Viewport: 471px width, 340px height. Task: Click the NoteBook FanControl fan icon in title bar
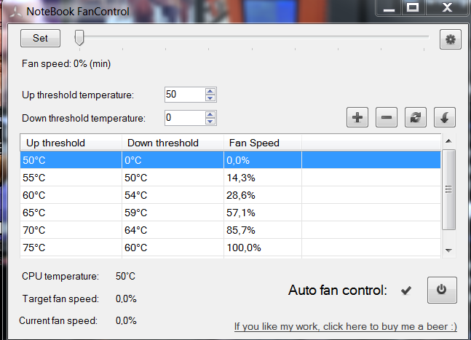[15, 12]
